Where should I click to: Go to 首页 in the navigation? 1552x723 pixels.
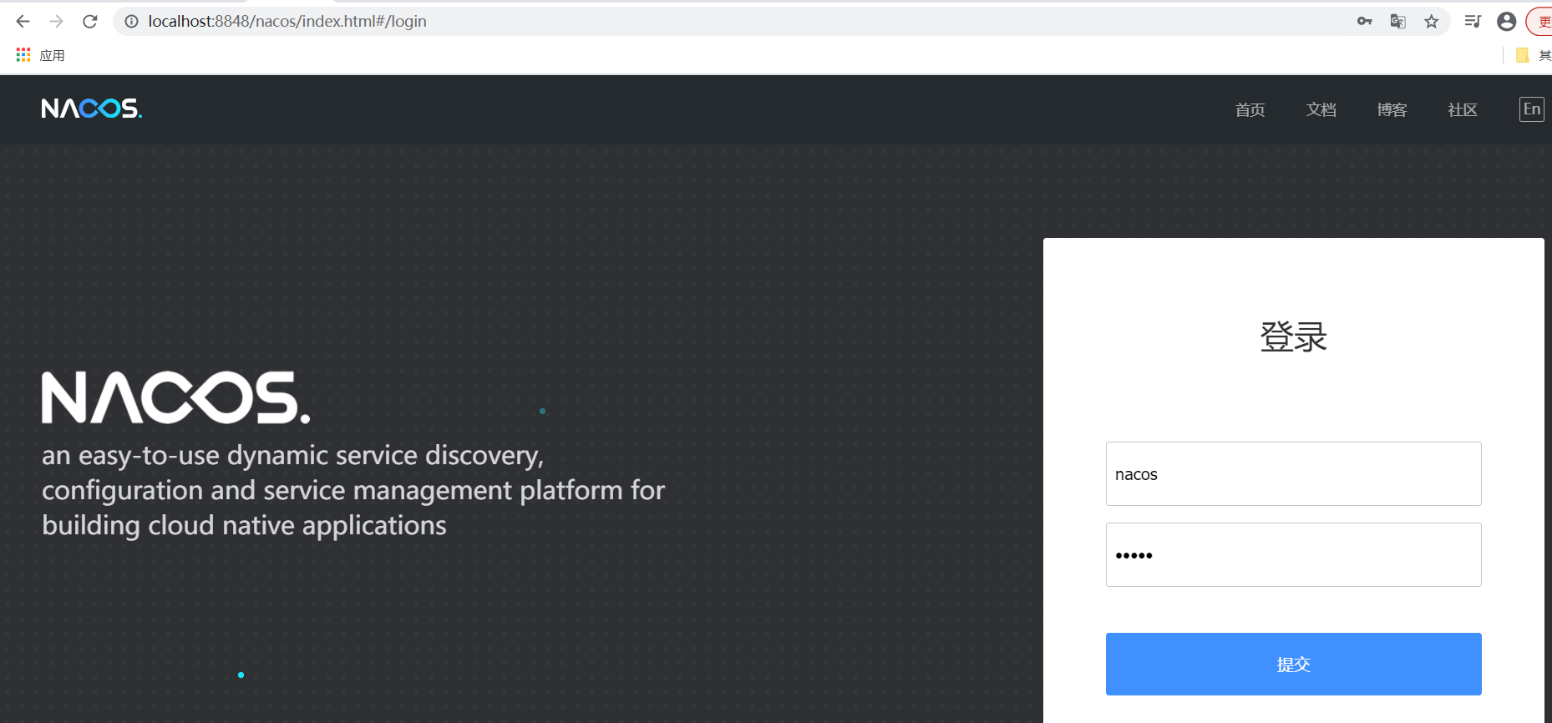click(1250, 109)
